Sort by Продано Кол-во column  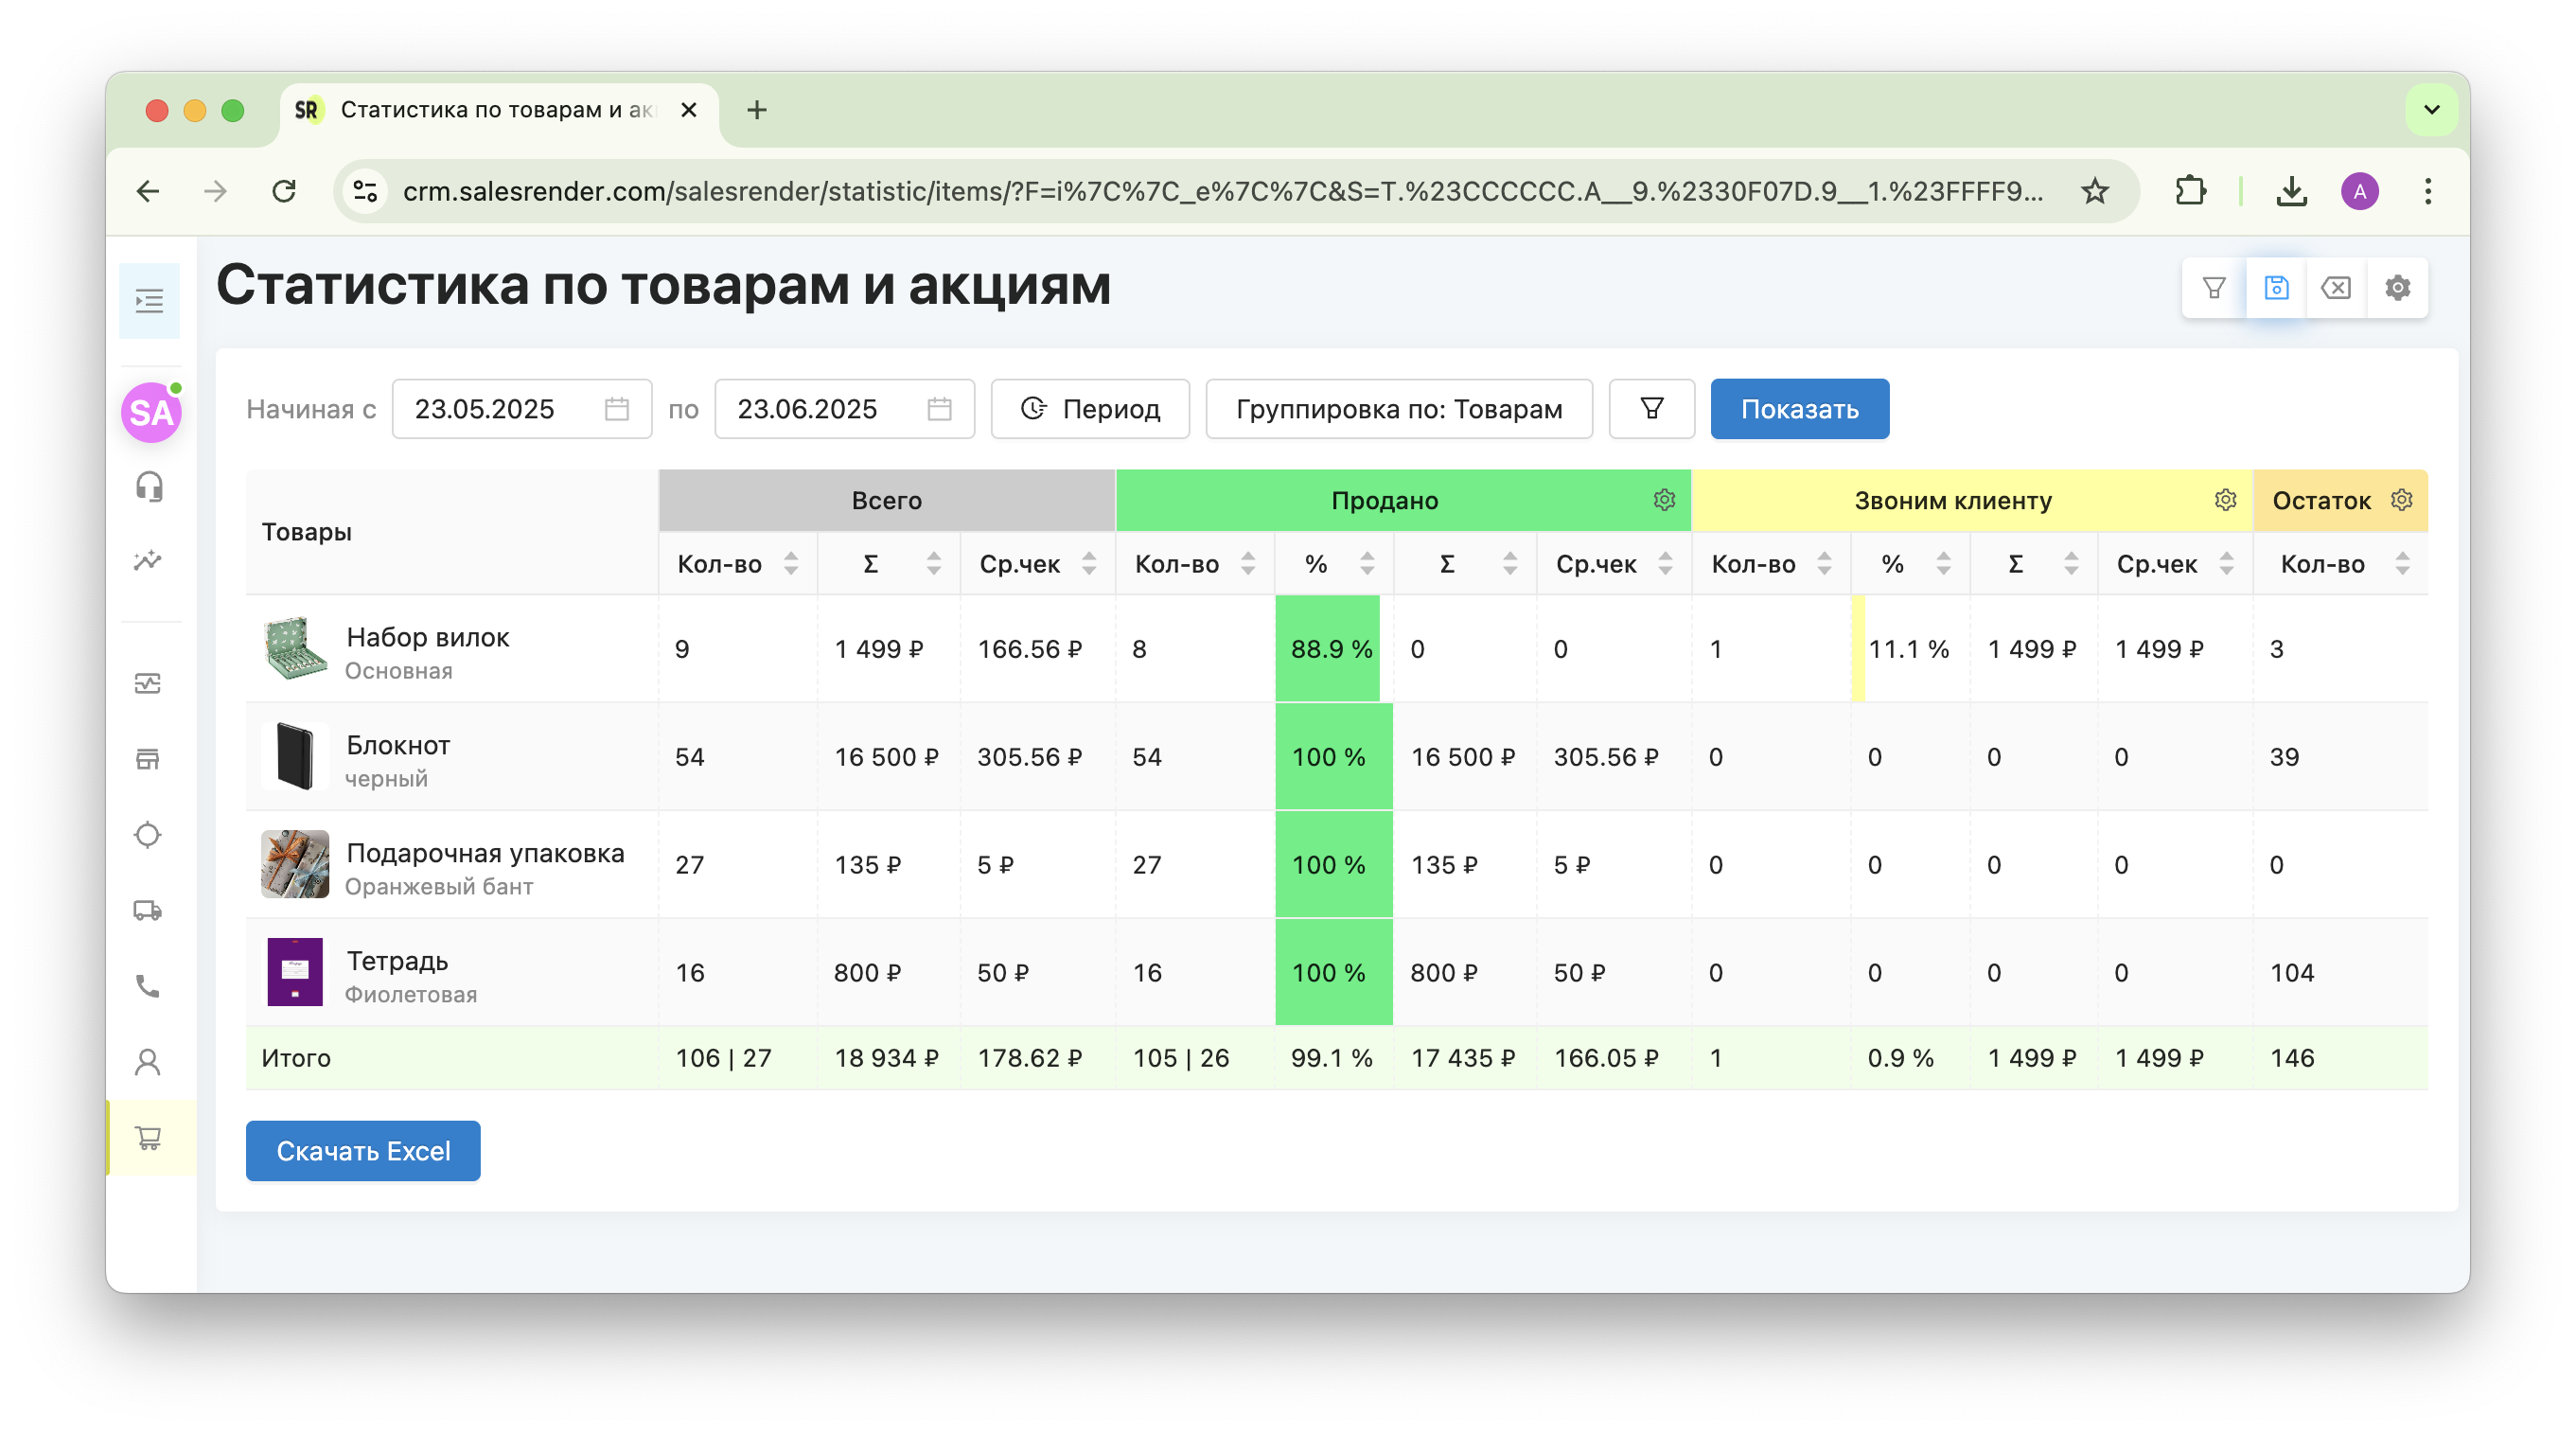tap(1248, 564)
